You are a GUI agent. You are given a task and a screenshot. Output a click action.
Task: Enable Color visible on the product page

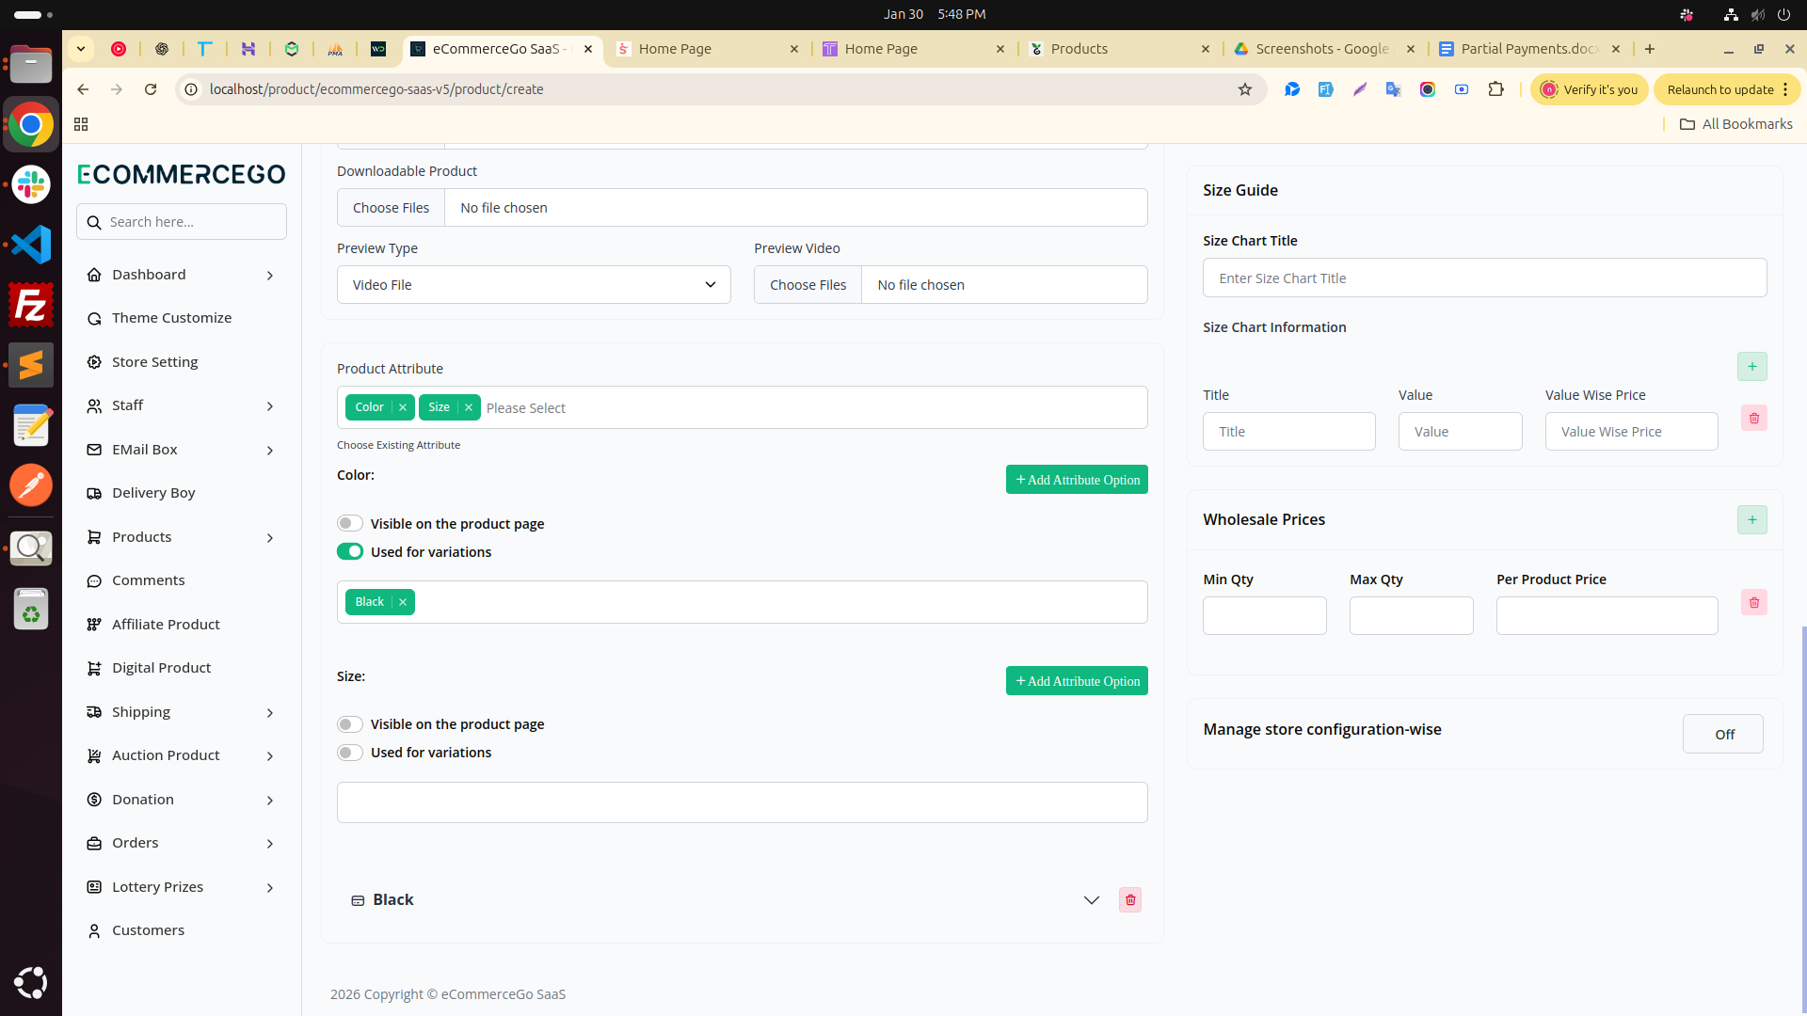(350, 524)
